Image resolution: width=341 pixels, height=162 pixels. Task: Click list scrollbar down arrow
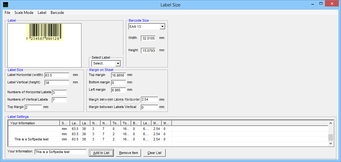click(331, 143)
